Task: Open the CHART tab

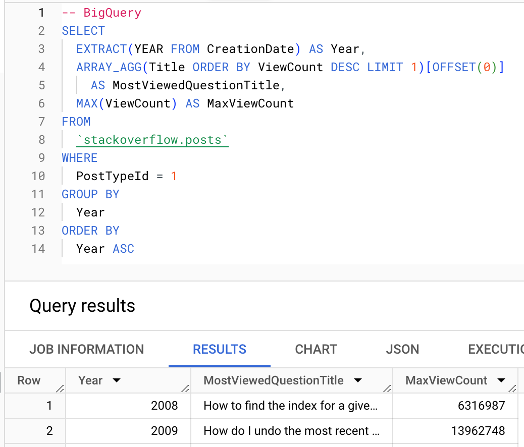Action: (316, 349)
